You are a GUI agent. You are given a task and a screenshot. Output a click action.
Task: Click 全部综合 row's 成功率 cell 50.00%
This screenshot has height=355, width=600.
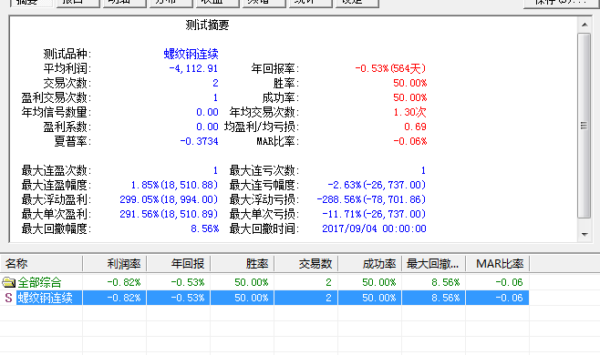coord(369,282)
